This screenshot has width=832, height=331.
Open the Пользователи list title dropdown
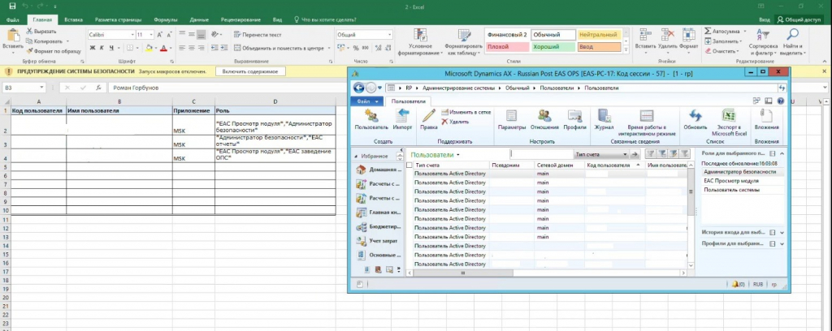point(458,155)
